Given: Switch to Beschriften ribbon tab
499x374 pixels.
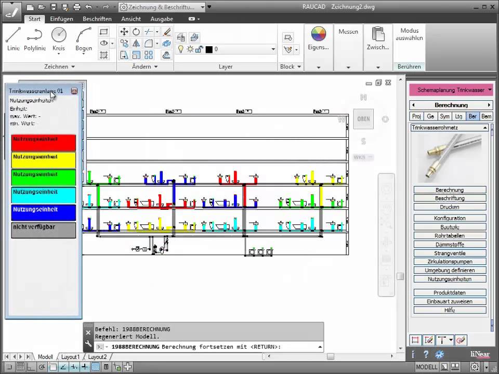Looking at the screenshot, I should tap(97, 19).
